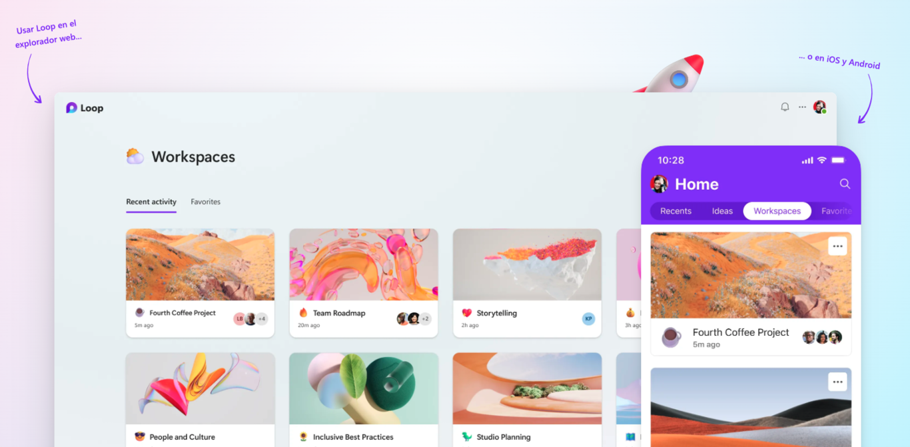Viewport: 910px width, 447px height.
Task: Open the People and Culture workspace
Action: click(200, 400)
